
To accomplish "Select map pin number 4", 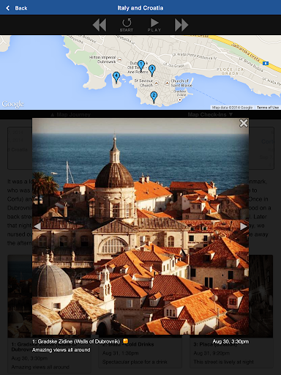I will [x=116, y=78].
